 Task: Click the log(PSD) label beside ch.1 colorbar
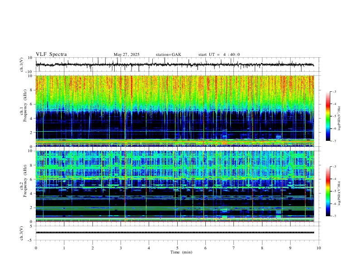click(x=339, y=118)
